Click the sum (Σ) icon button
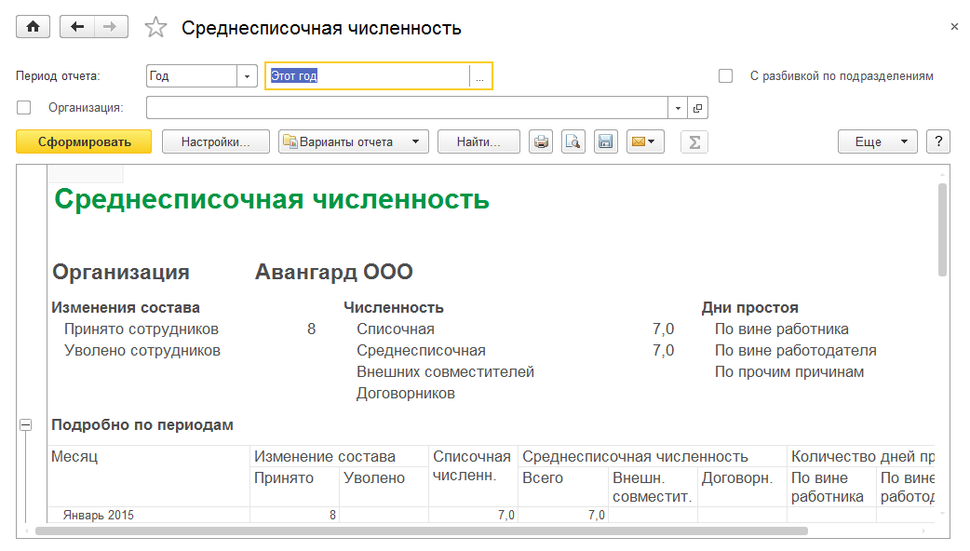This screenshot has height=551, width=970. tap(694, 141)
